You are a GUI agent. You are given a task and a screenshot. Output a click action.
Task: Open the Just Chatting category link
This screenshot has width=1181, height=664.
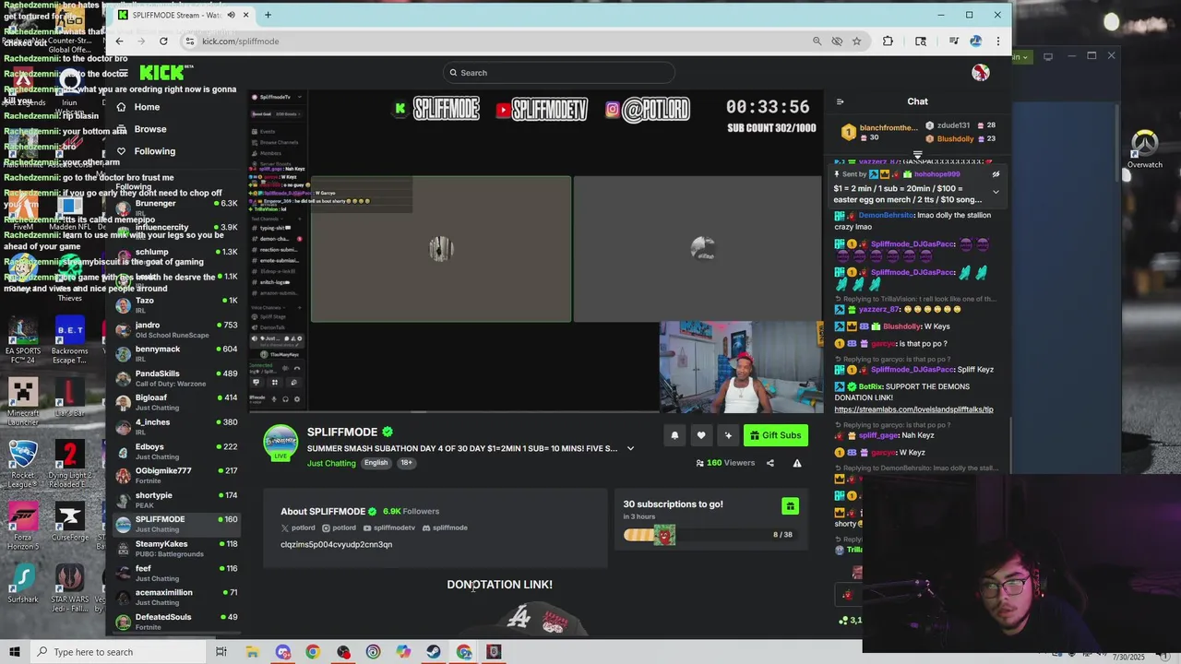pyautogui.click(x=331, y=463)
